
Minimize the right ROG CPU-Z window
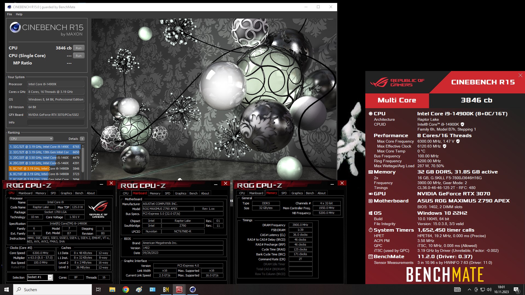tap(332, 184)
